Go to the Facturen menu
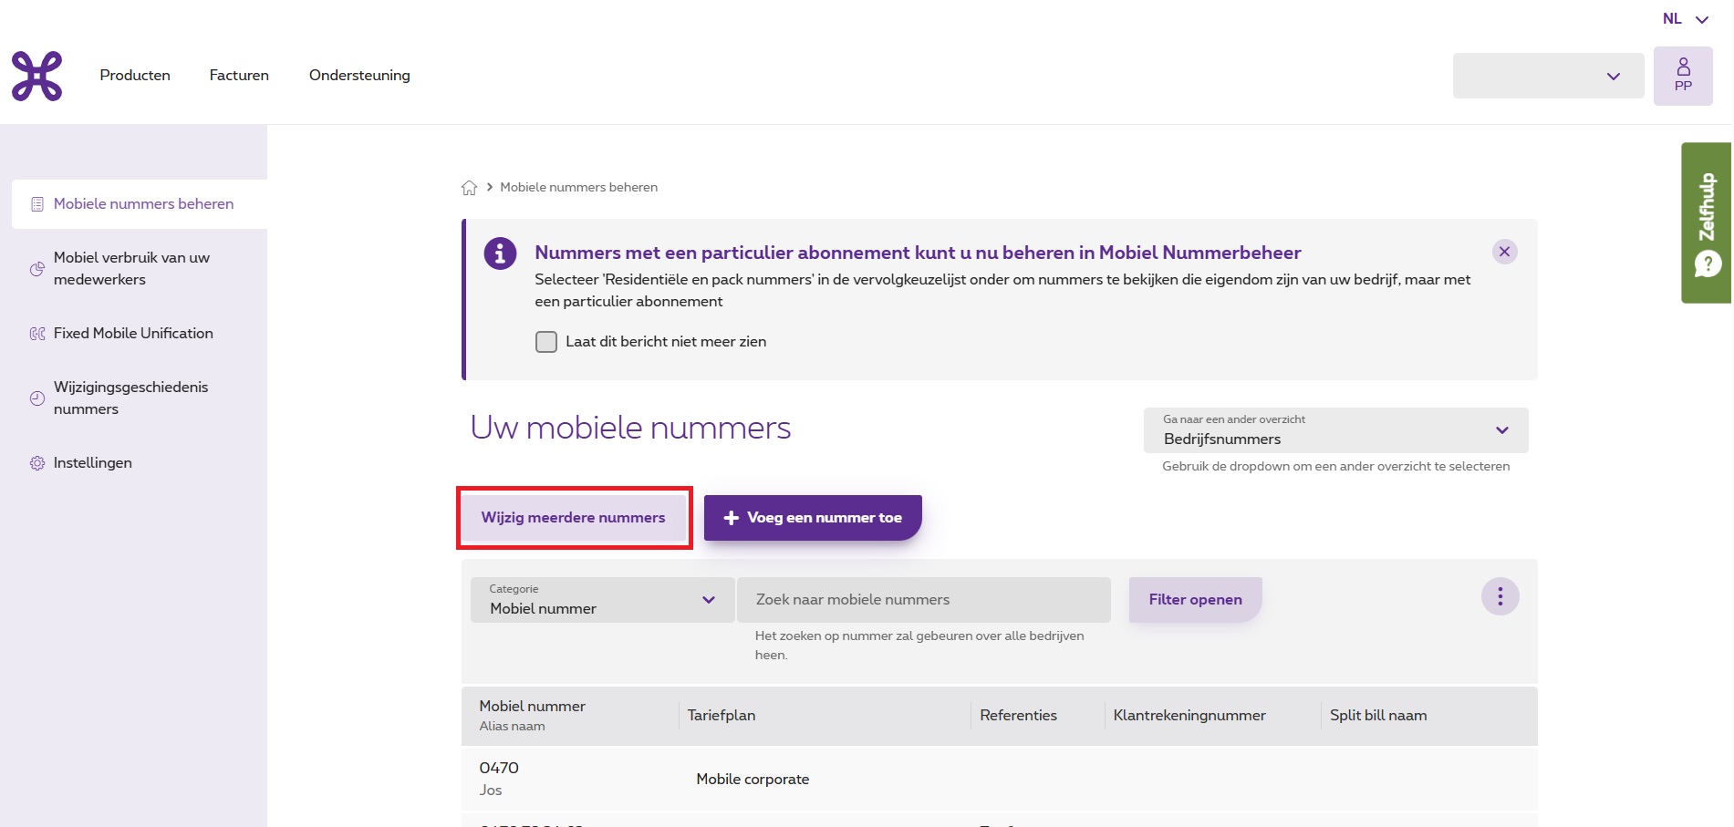The height and width of the screenshot is (827, 1734). click(x=239, y=76)
